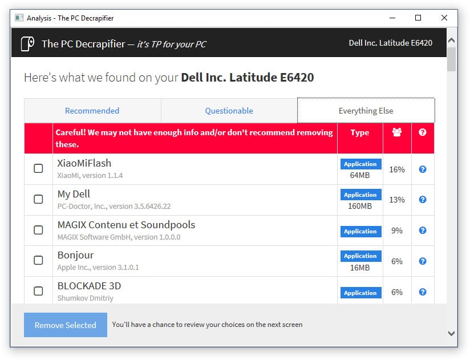Image resolution: width=470 pixels, height=360 pixels.
Task: Click the Application badge for XiaoMiFlash
Action: [x=360, y=164]
